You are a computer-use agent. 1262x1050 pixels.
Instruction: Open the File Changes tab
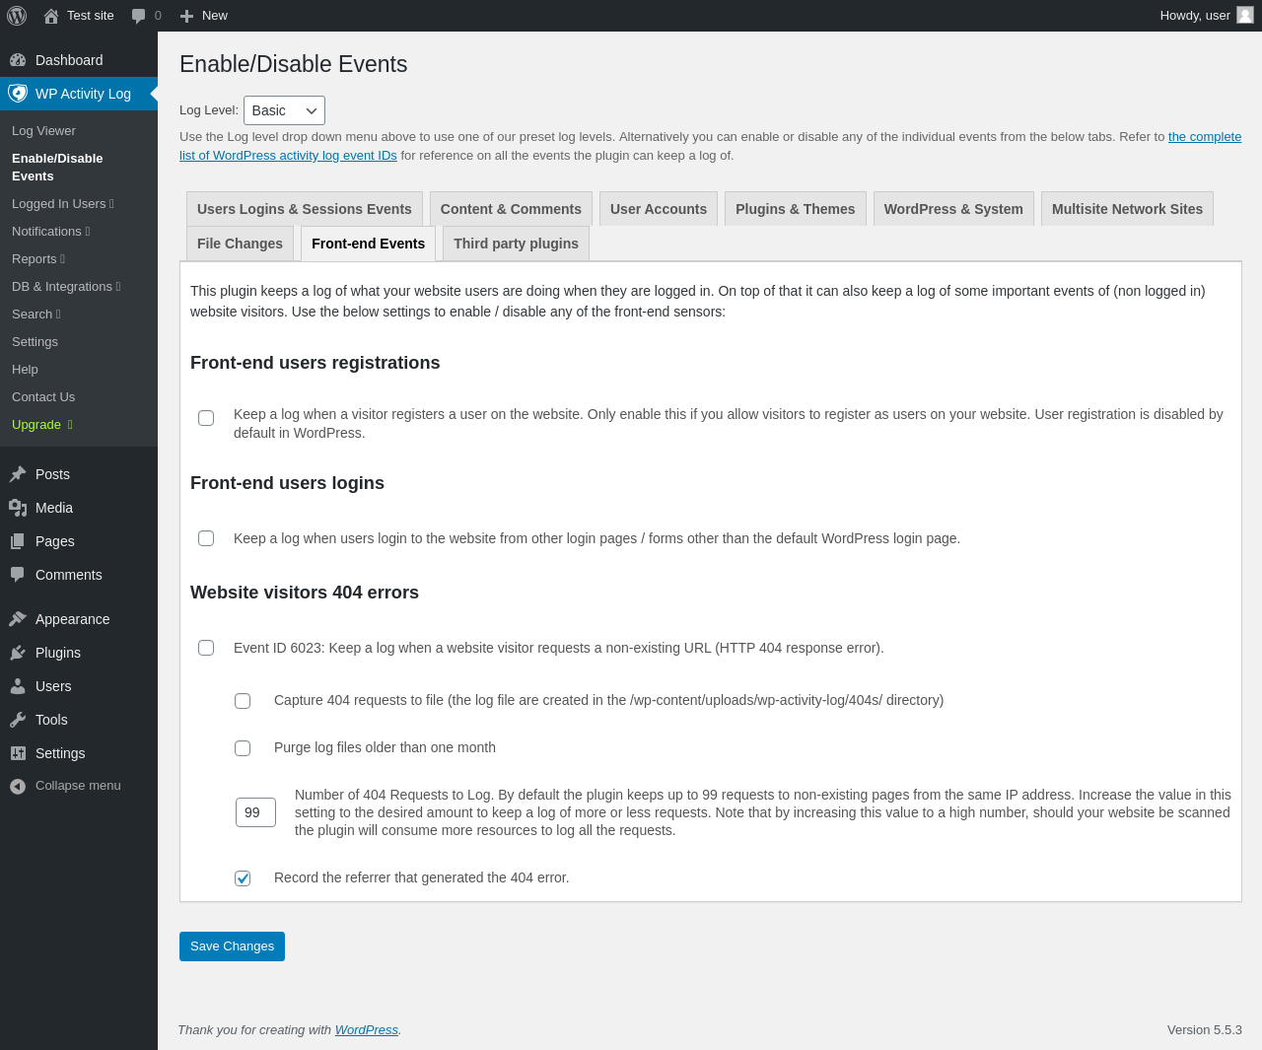click(240, 244)
